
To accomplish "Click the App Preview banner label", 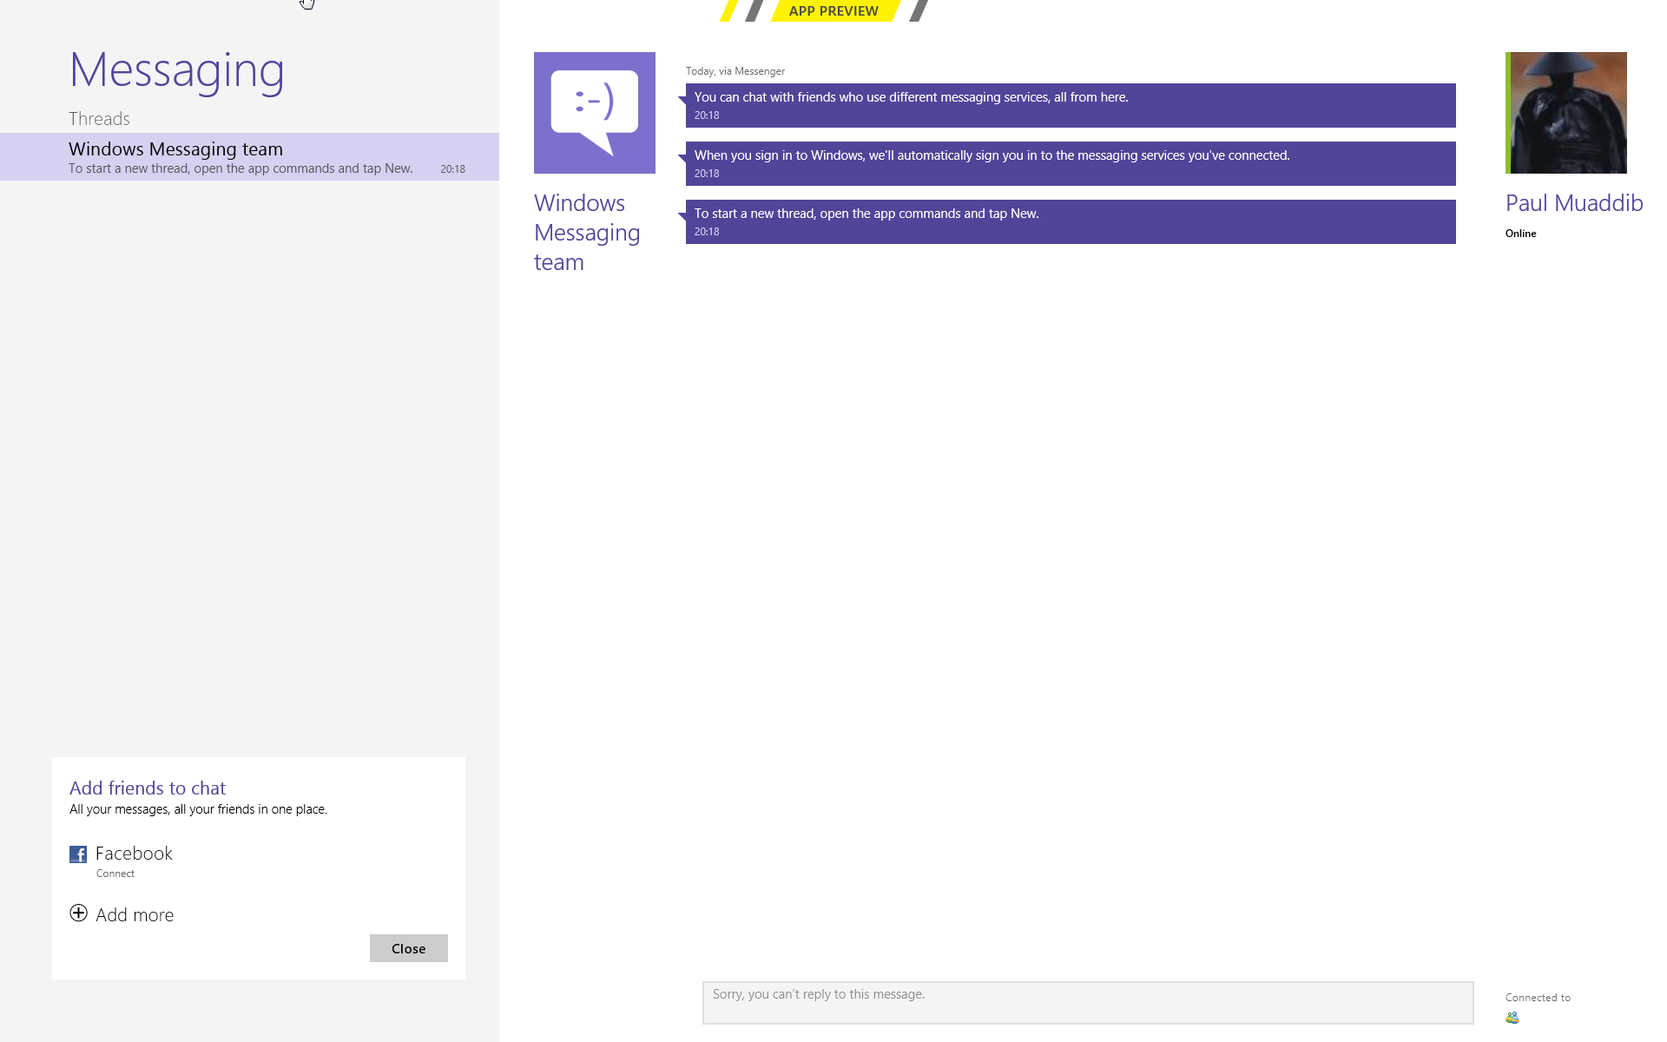I will pos(834,10).
